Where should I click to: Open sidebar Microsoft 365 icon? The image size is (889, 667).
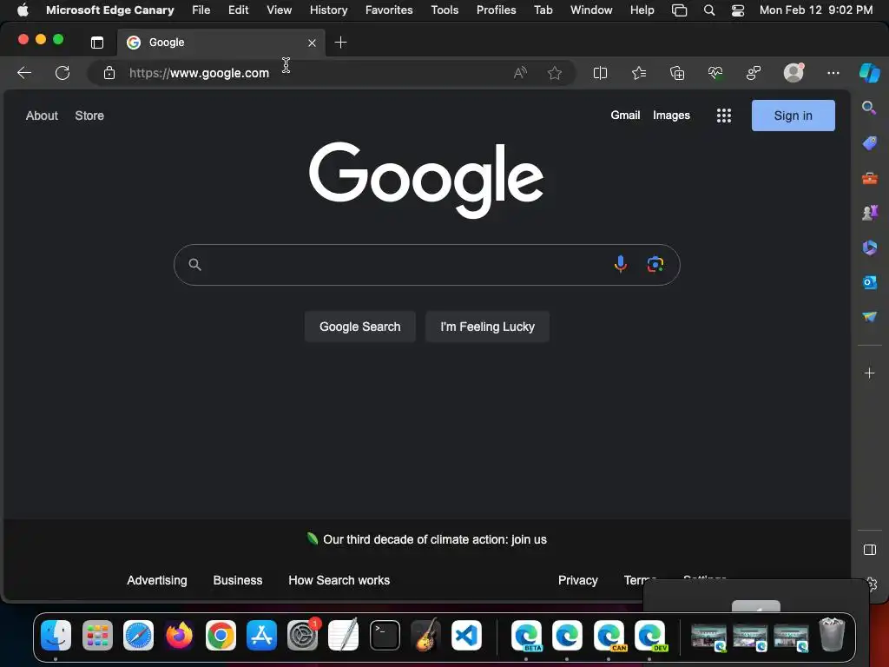tap(869, 248)
